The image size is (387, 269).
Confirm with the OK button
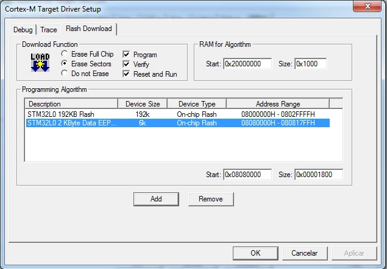pyautogui.click(x=255, y=253)
